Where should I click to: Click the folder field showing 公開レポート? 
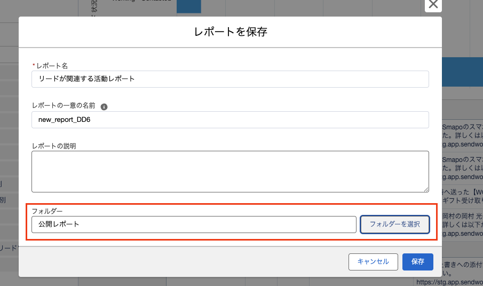tap(194, 225)
